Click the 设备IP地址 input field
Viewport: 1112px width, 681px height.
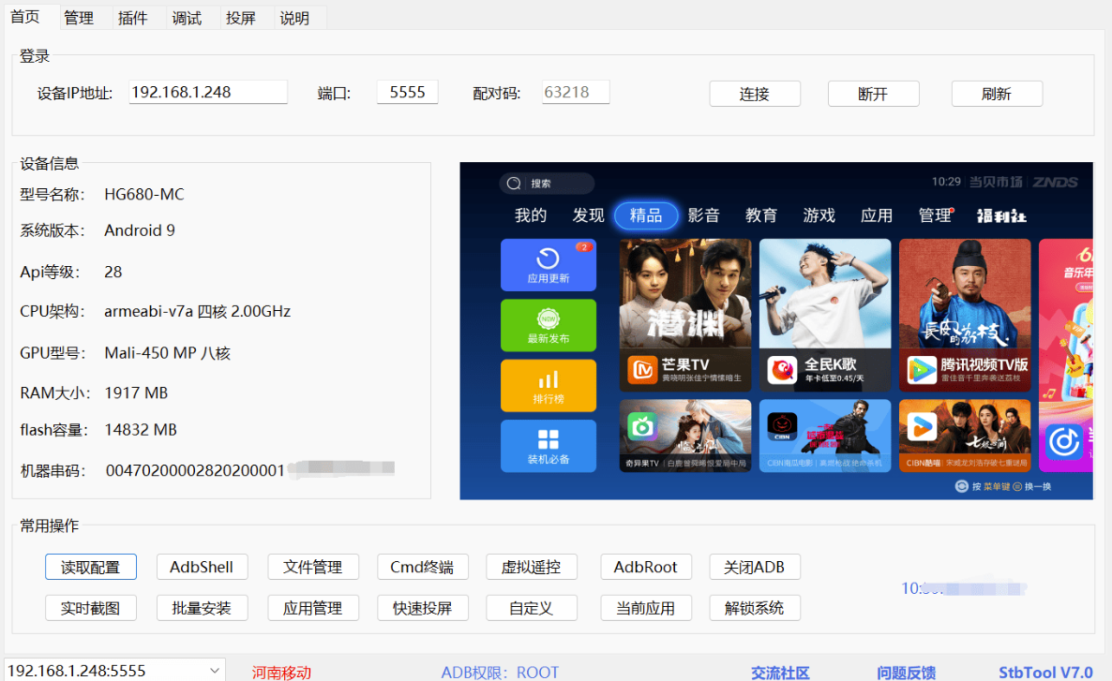pyautogui.click(x=207, y=91)
